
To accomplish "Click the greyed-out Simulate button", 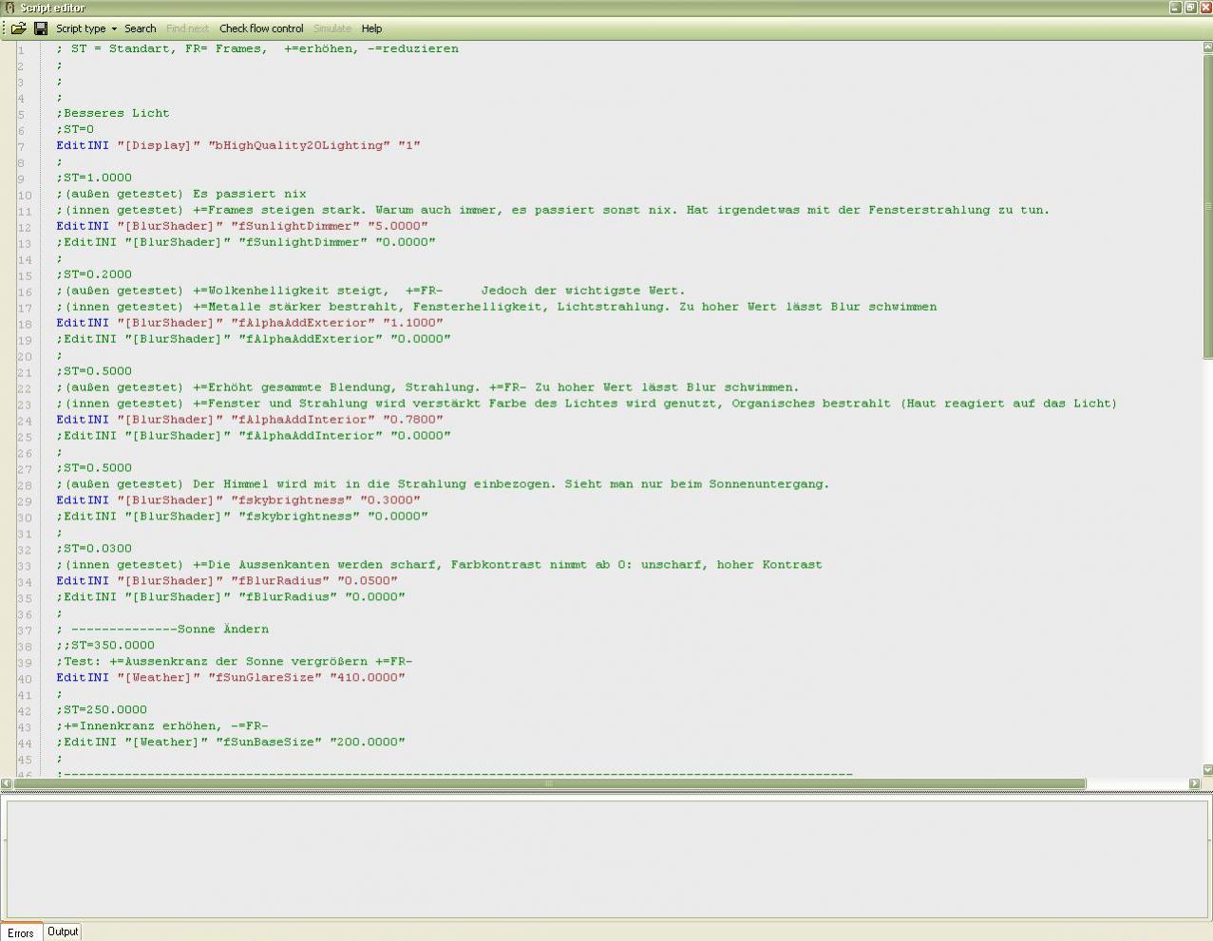I will [332, 28].
